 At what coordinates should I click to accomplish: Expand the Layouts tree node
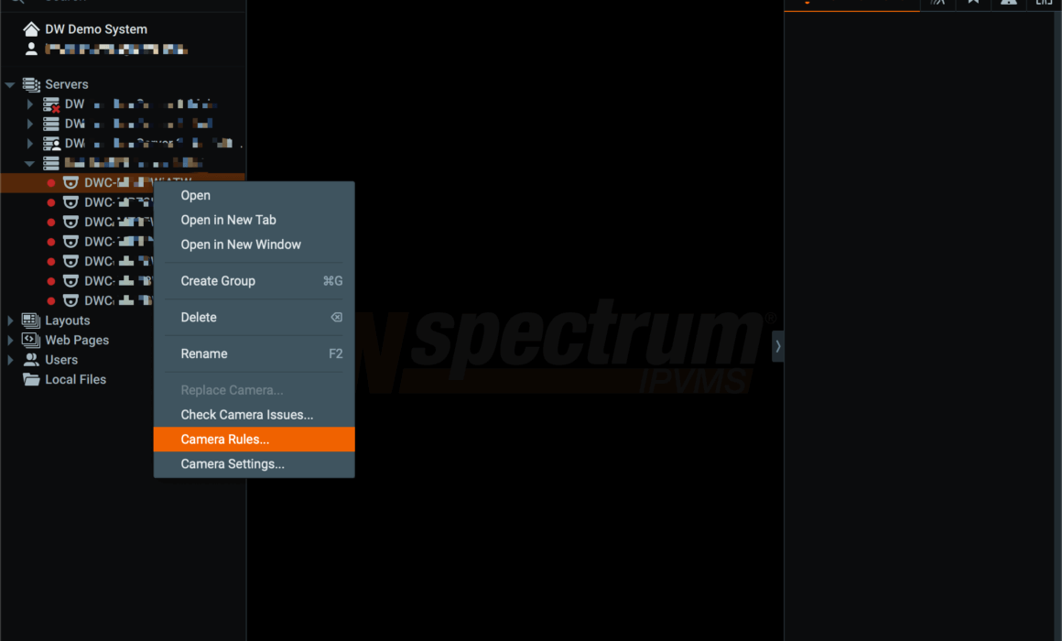10,320
